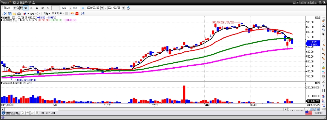Expand the TSLA symbol dropdown
Image resolution: width=327 pixels, height=120 pixels.
pos(14,8)
